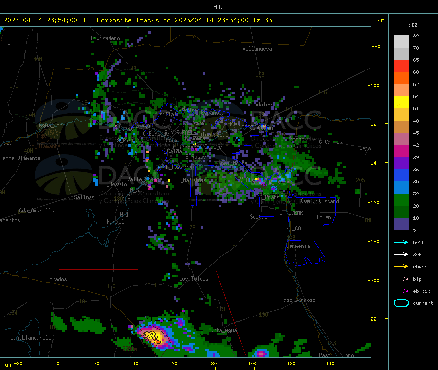Click the '-80' tick label on the vertical km axis
The width and height of the screenshot is (438, 370).
[376, 46]
